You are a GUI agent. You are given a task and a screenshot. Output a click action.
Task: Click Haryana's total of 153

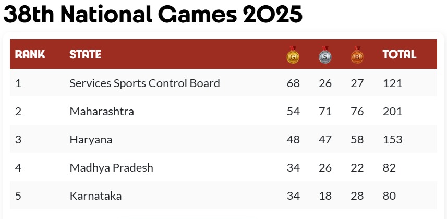[x=392, y=139]
